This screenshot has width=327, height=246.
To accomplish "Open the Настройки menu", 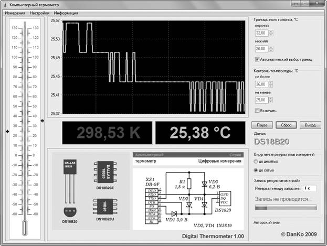I will (39, 13).
